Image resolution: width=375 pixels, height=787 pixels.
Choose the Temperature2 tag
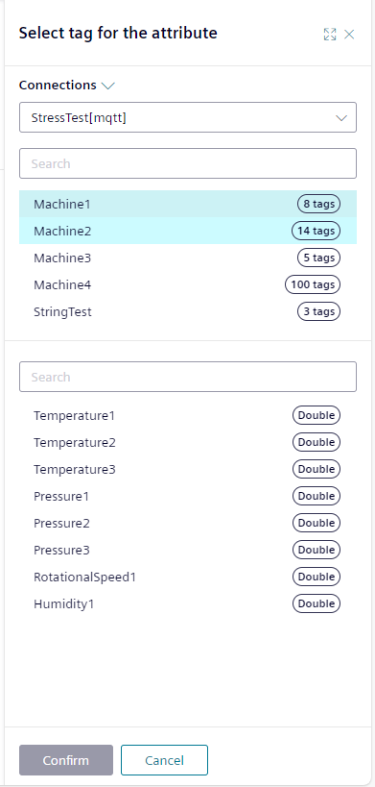188,442
